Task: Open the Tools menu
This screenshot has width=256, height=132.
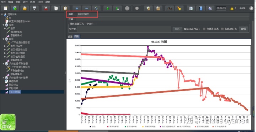Action: (40, 2)
